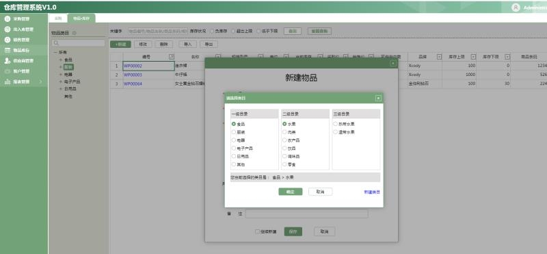Select 电器 radio in 一级目录
The height and width of the screenshot is (254, 547).
coord(234,140)
